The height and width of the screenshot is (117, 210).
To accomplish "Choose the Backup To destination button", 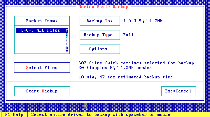I will click(100, 21).
